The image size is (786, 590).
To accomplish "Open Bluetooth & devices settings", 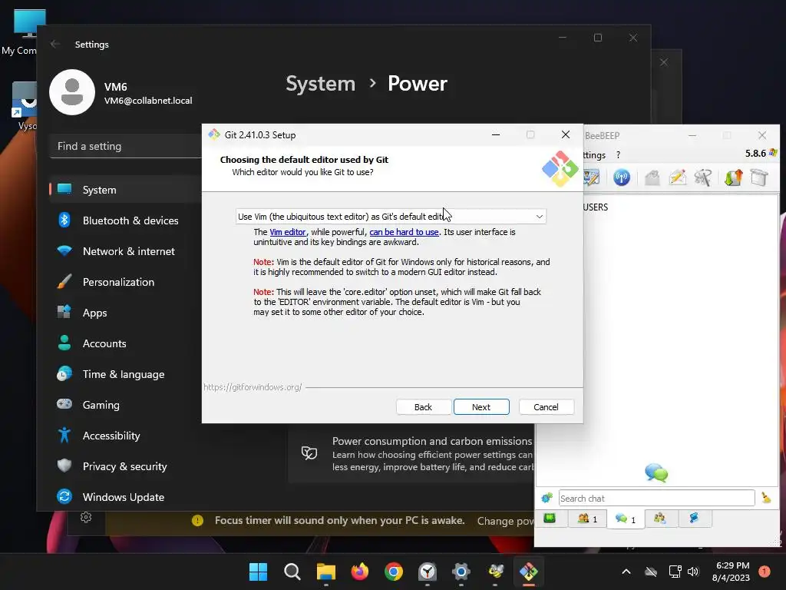I will (x=125, y=220).
